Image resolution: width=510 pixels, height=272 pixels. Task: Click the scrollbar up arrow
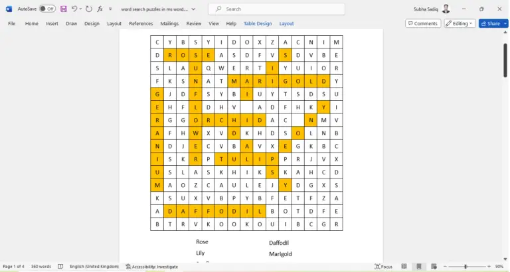point(505,33)
